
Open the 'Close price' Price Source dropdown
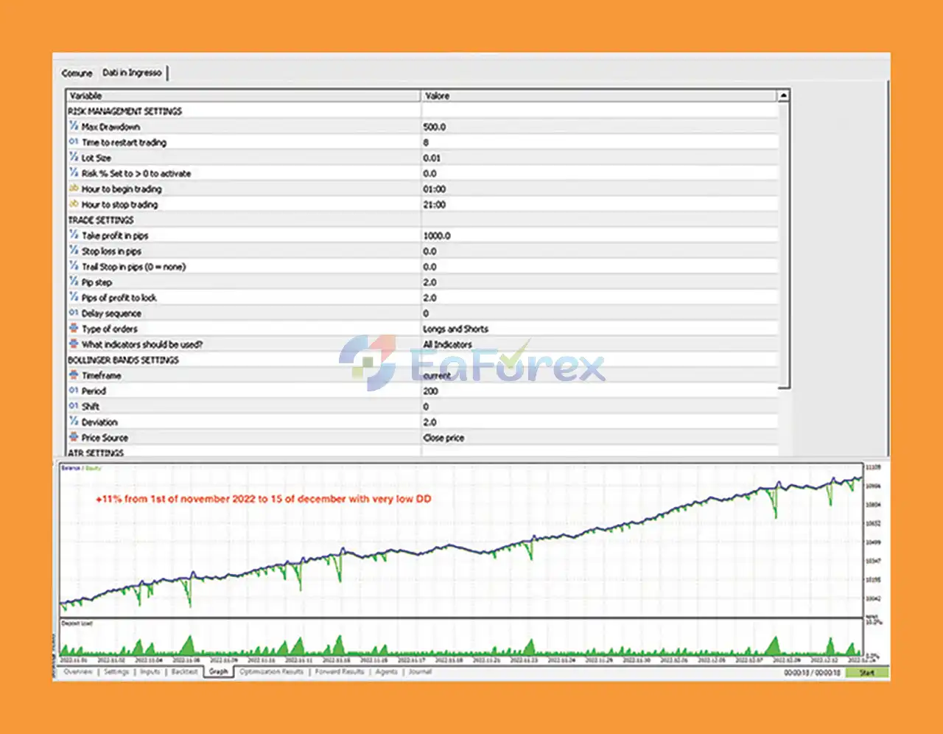[x=444, y=438]
